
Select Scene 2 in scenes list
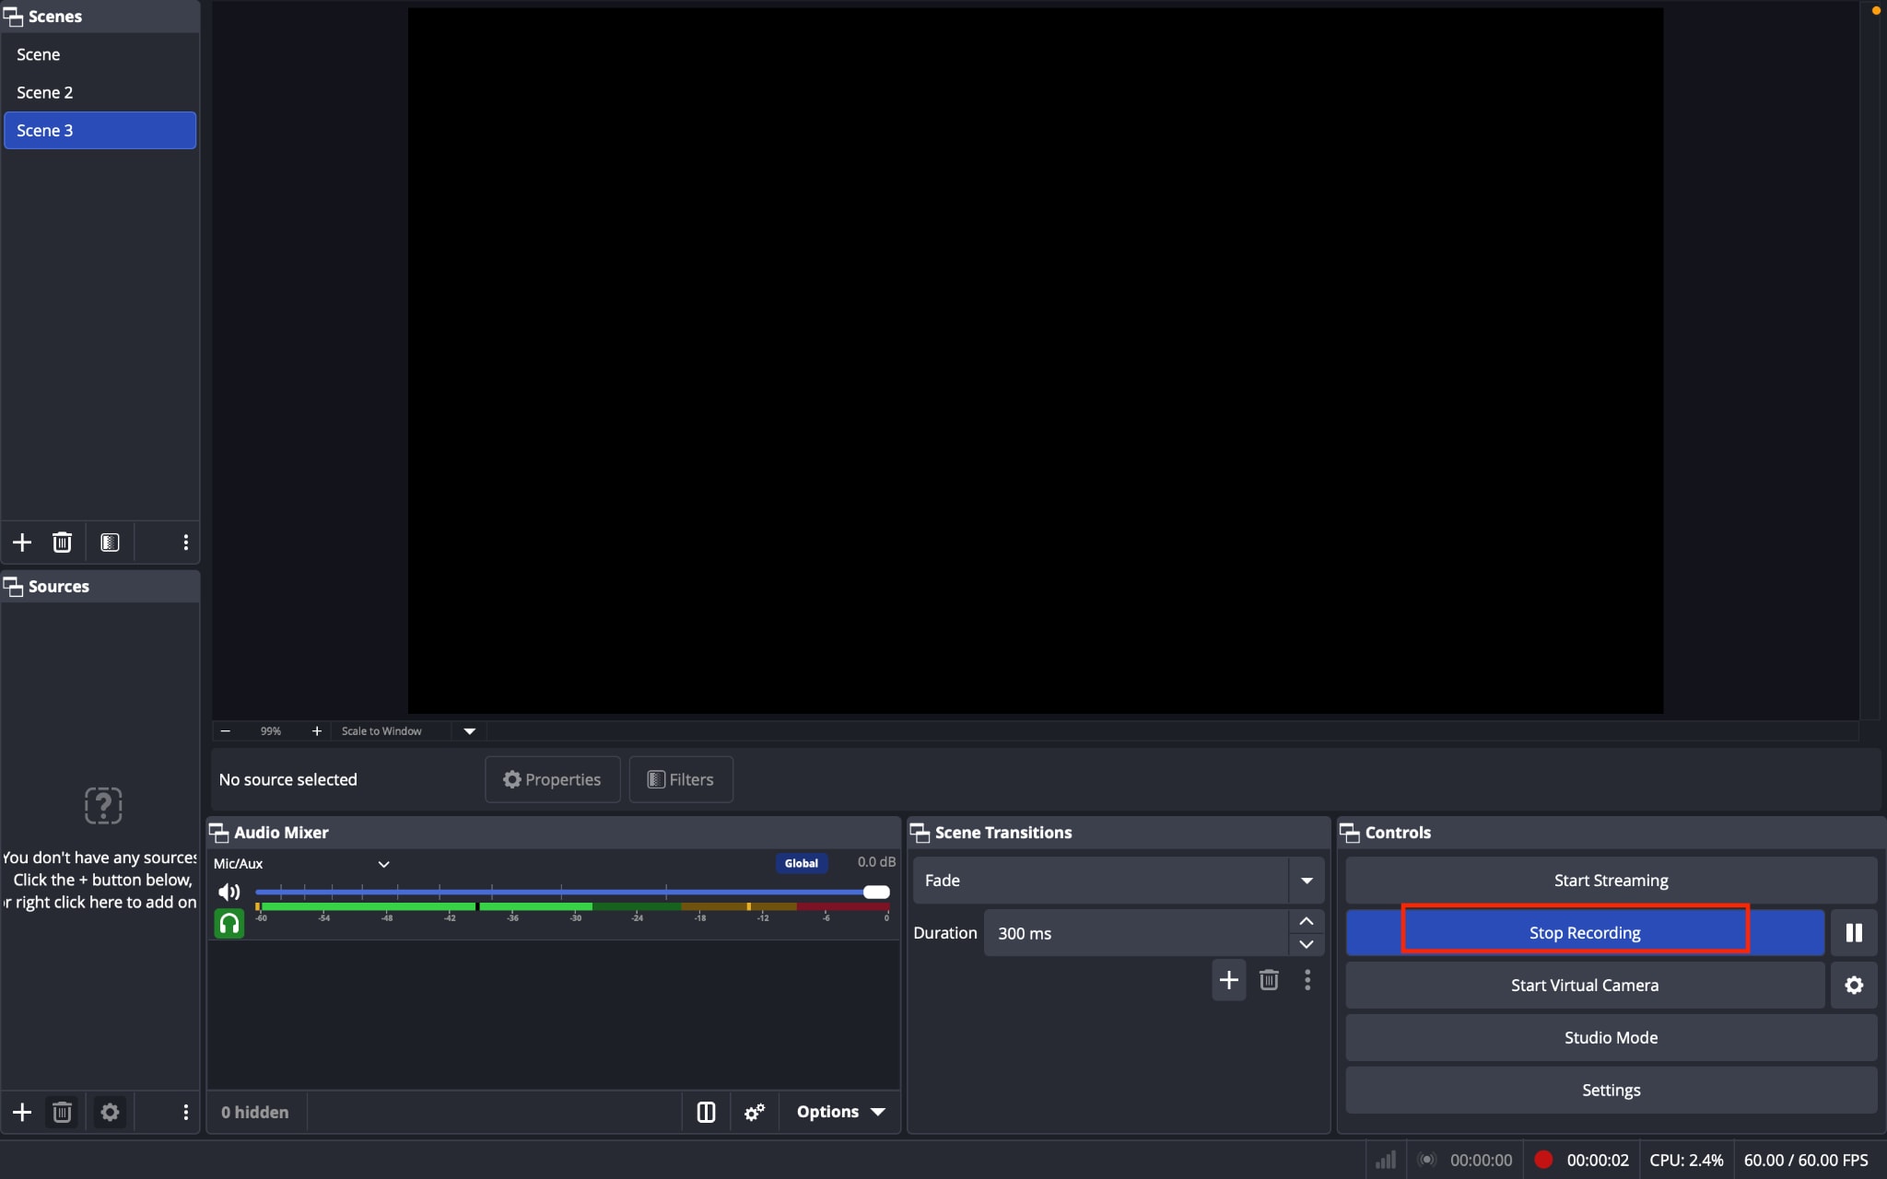click(100, 92)
